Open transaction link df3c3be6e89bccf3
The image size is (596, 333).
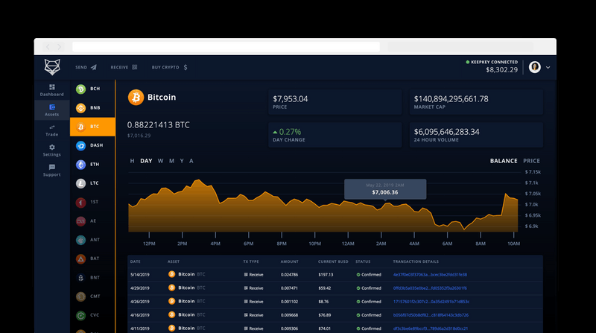click(x=431, y=329)
